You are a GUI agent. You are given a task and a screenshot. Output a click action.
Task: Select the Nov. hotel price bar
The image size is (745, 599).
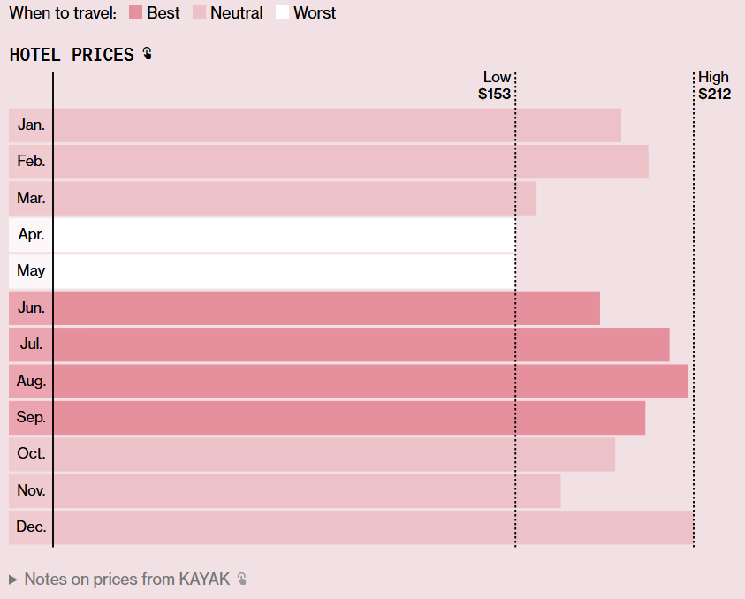click(306, 490)
